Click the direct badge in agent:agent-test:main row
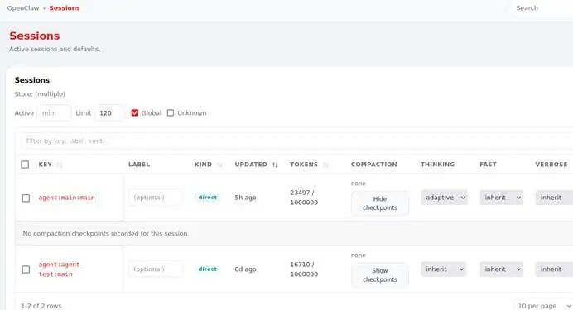 coord(207,269)
